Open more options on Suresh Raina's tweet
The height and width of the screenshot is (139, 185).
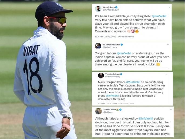(171, 110)
